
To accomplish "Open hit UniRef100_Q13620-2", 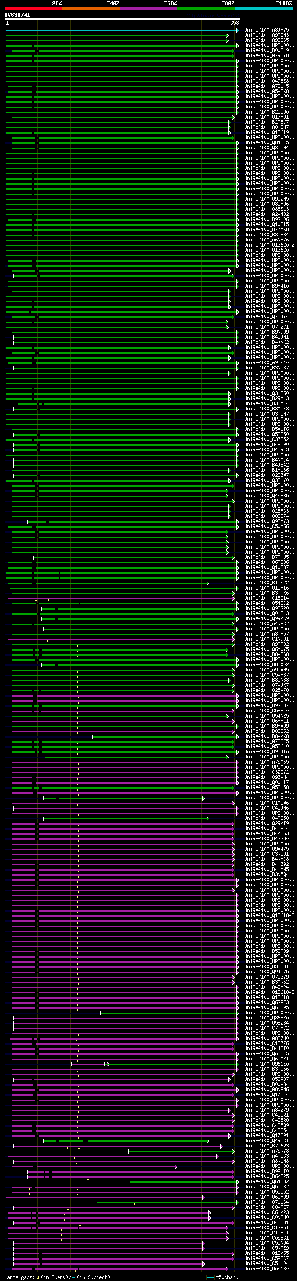I will click(x=269, y=245).
